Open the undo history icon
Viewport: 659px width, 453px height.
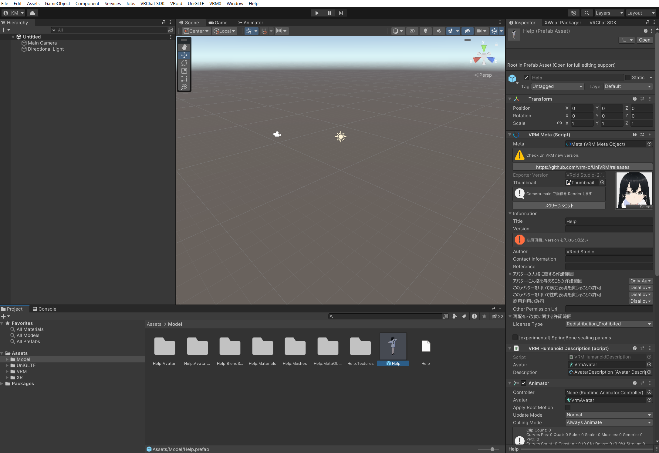[x=574, y=13]
